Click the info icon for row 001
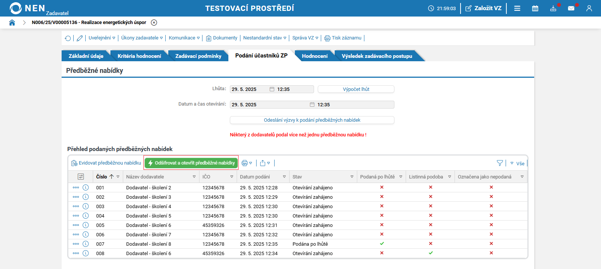The height and width of the screenshot is (269, 601). (86, 187)
